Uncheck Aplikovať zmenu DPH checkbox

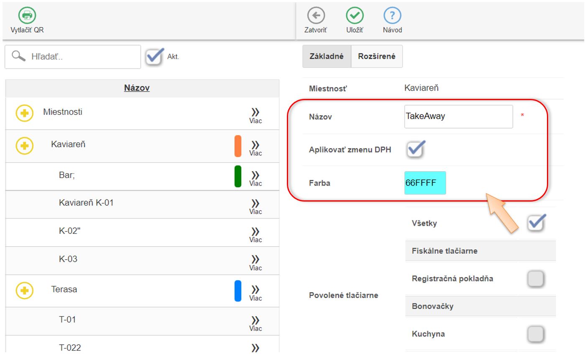click(416, 150)
